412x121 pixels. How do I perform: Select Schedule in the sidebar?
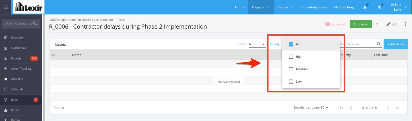click(21, 89)
